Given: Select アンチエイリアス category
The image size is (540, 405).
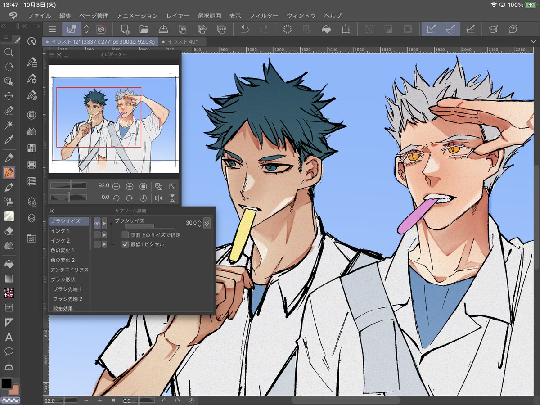Looking at the screenshot, I should point(69,270).
